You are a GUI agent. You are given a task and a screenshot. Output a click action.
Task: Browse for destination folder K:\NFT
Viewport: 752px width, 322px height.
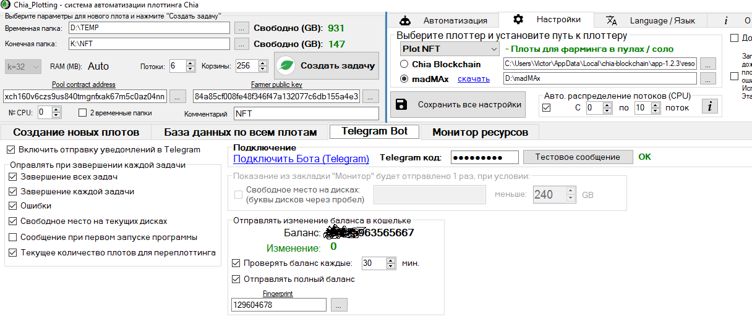(x=242, y=44)
